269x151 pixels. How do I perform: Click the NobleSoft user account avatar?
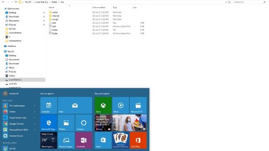(x=5, y=94)
